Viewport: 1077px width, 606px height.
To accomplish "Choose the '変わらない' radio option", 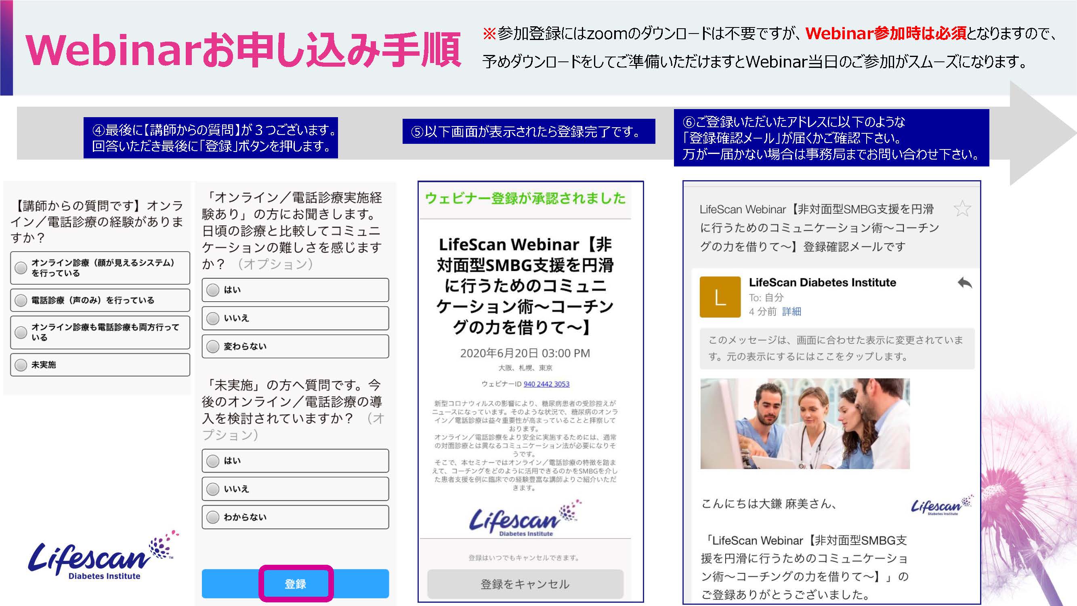I will click(295, 346).
